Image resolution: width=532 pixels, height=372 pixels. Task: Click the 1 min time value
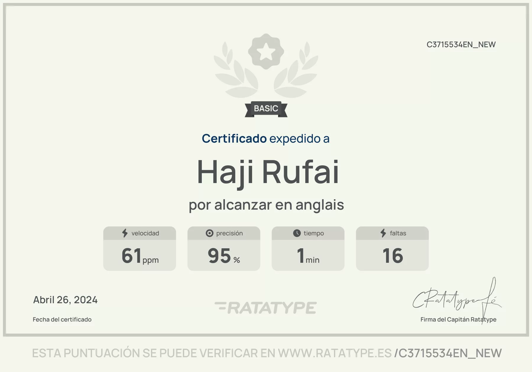click(x=308, y=256)
